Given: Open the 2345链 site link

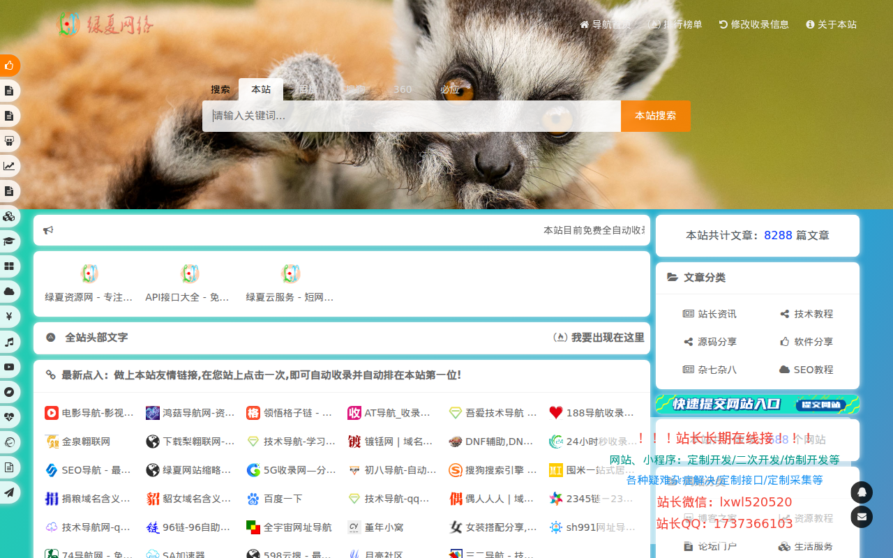Looking at the screenshot, I should click(x=594, y=499).
